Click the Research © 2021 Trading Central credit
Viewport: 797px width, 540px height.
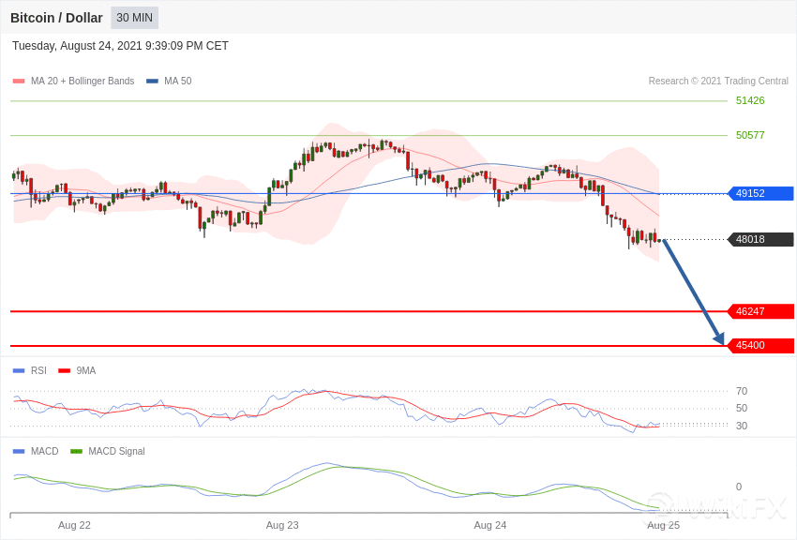pyautogui.click(x=718, y=82)
